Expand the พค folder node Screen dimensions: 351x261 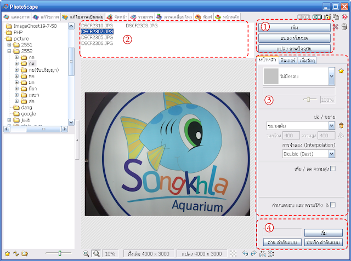(16, 76)
